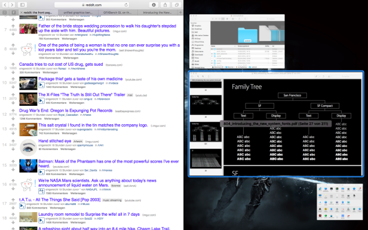Toggle the Safari sidebar button

tap(22, 5)
